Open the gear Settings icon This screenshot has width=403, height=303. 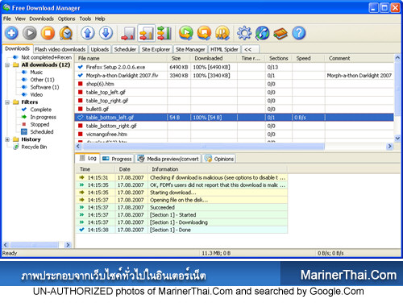pos(244,33)
